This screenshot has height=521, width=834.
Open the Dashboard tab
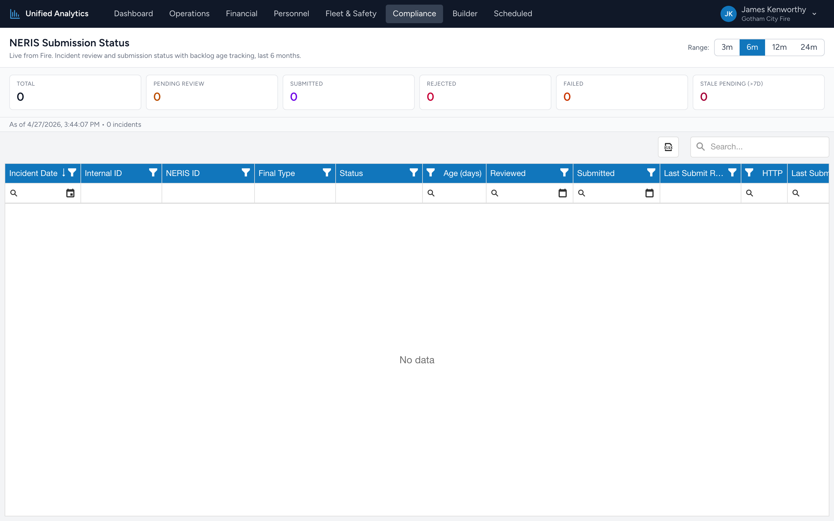(133, 14)
